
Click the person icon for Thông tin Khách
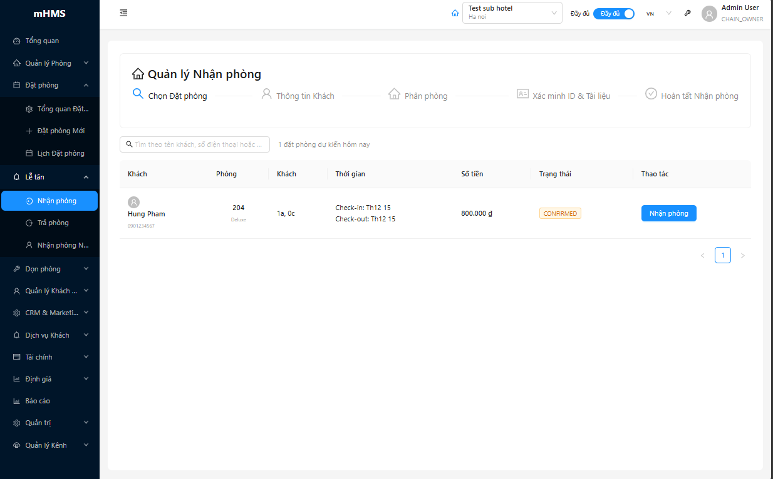click(x=266, y=94)
